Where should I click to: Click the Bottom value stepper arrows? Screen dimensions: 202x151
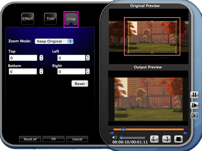coord(41,71)
